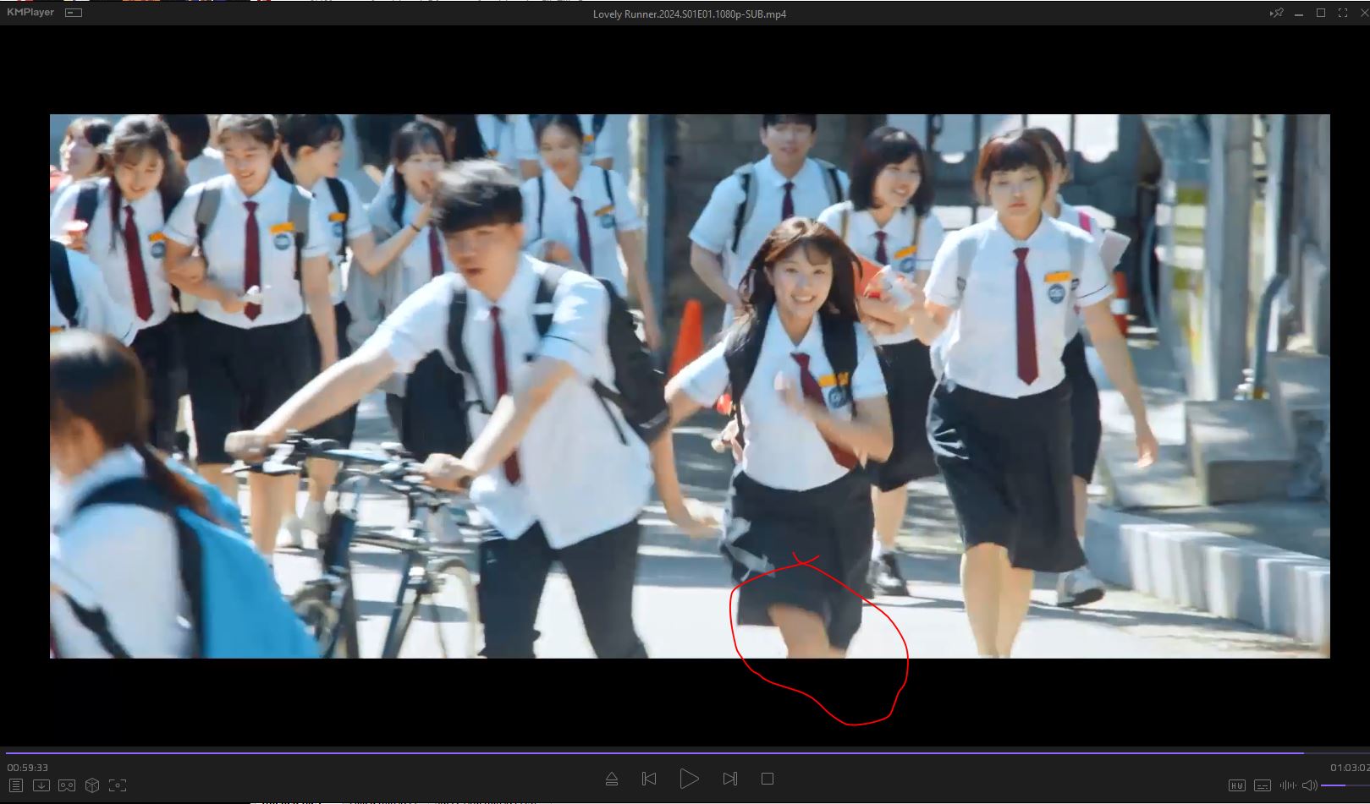This screenshot has width=1370, height=804.
Task: Pin the player window on top
Action: coord(1277,14)
